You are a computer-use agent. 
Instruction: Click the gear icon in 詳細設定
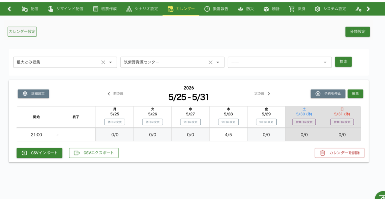(25, 94)
